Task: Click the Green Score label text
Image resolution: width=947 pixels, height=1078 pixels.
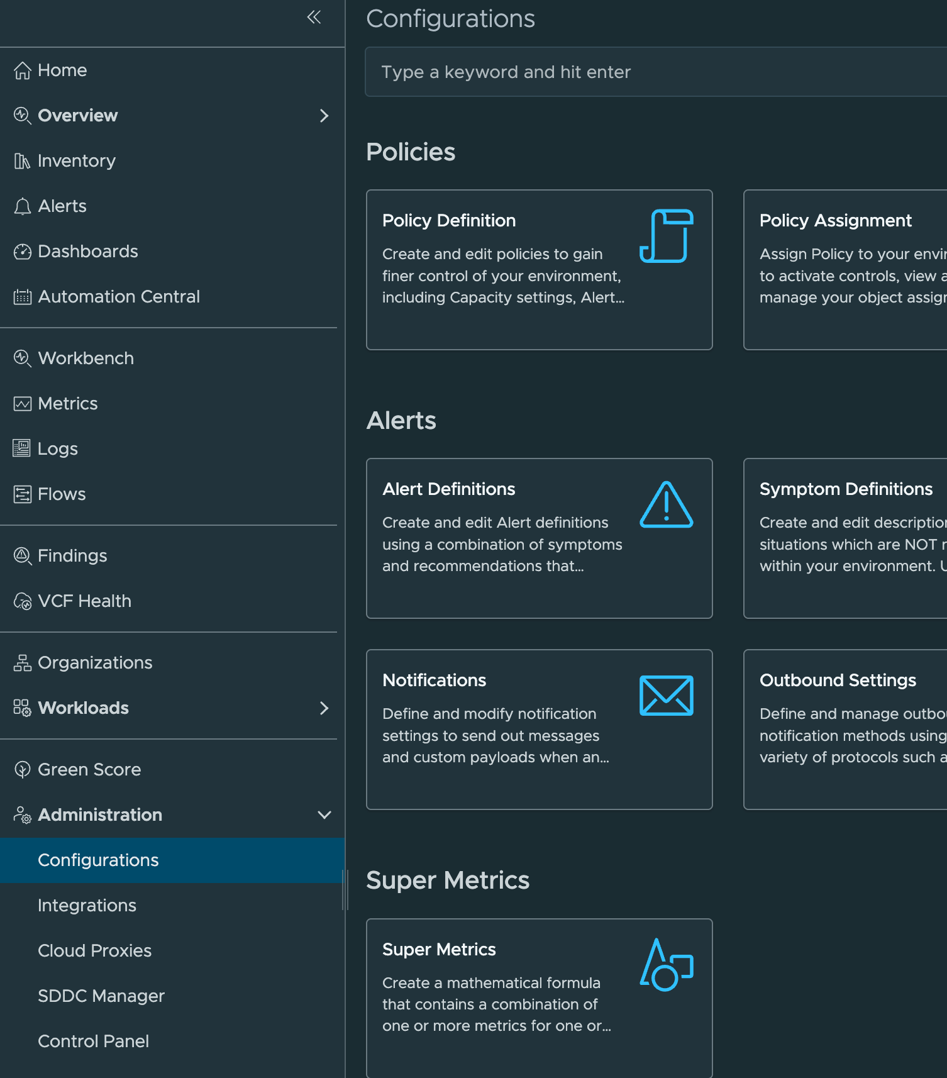Action: 89,770
